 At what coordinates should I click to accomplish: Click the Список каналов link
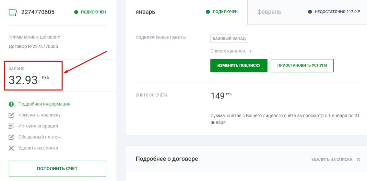click(x=228, y=51)
